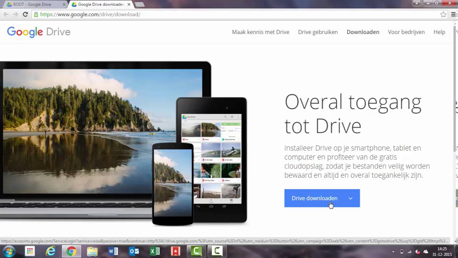Show hidden system tray icons arrow

click(x=393, y=252)
